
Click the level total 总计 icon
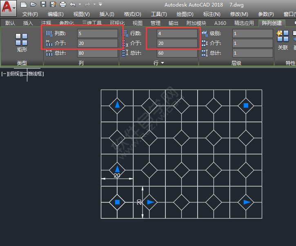205,53
